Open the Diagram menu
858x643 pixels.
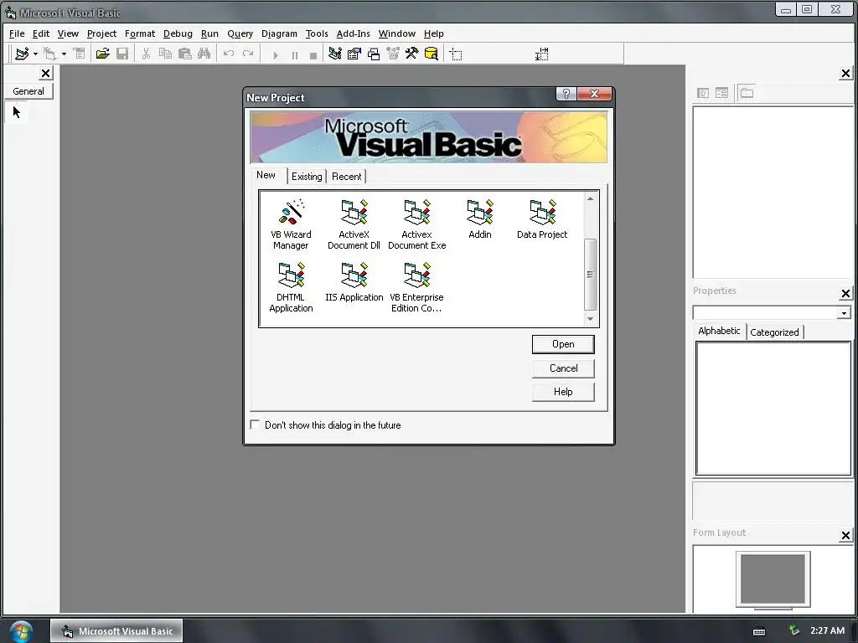(x=279, y=33)
